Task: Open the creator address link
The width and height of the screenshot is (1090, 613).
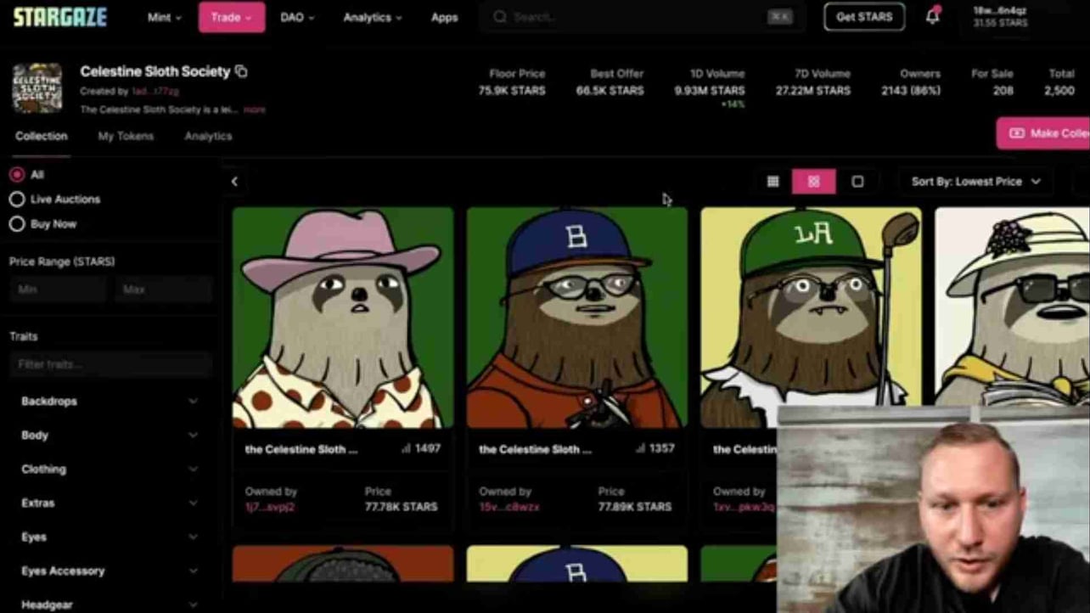Action: tap(155, 91)
